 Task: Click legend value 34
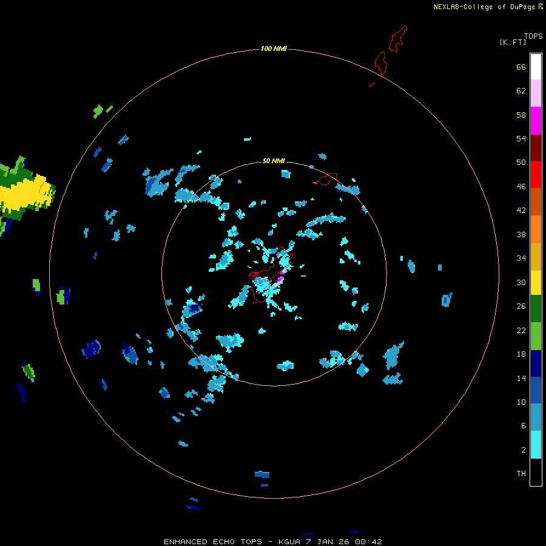[521, 258]
